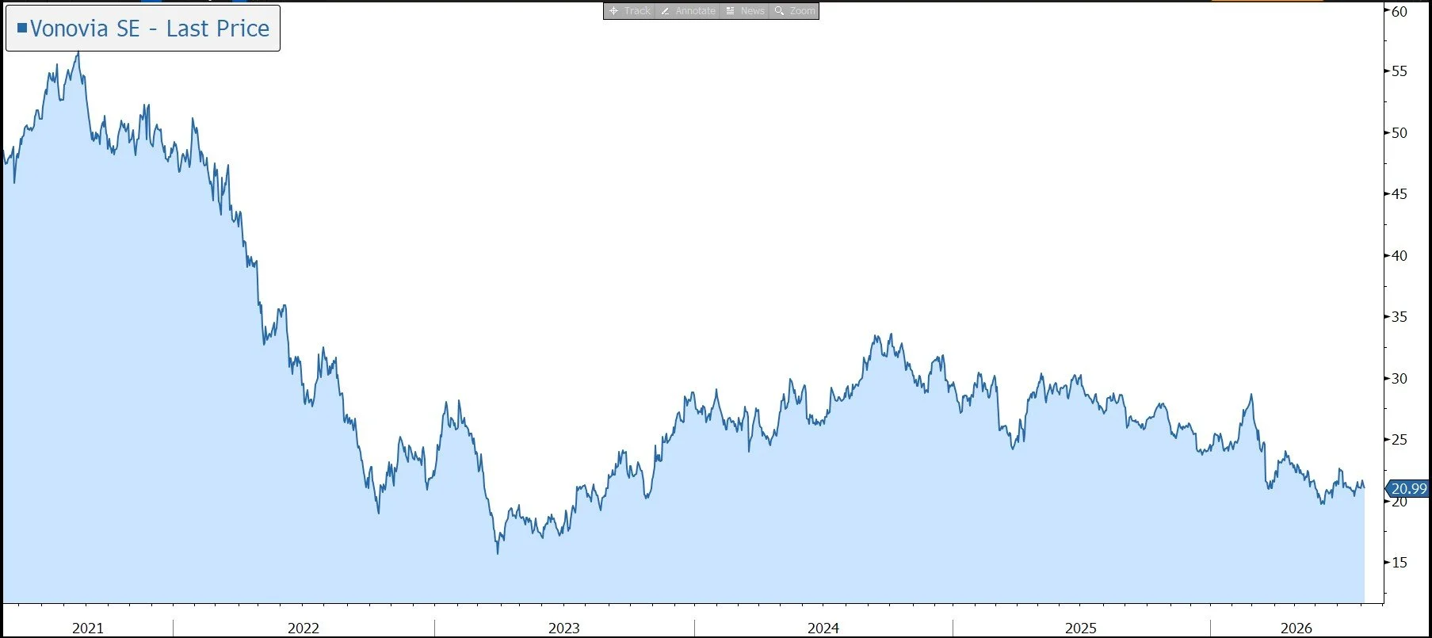
Task: Click the 30 price axis label
Action: [x=1400, y=379]
